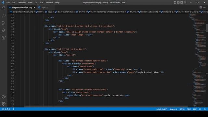Viewport: 208px width, 117px height.
Task: Click the ports status bar icon
Action: pyautogui.click(x=14, y=109)
